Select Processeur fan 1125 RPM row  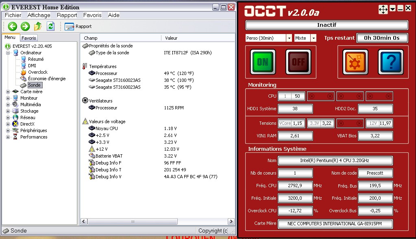[x=158, y=108]
